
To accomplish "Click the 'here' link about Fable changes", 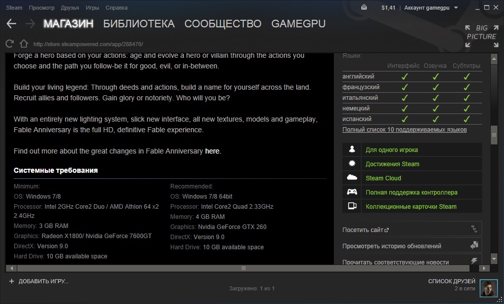I will (212, 151).
